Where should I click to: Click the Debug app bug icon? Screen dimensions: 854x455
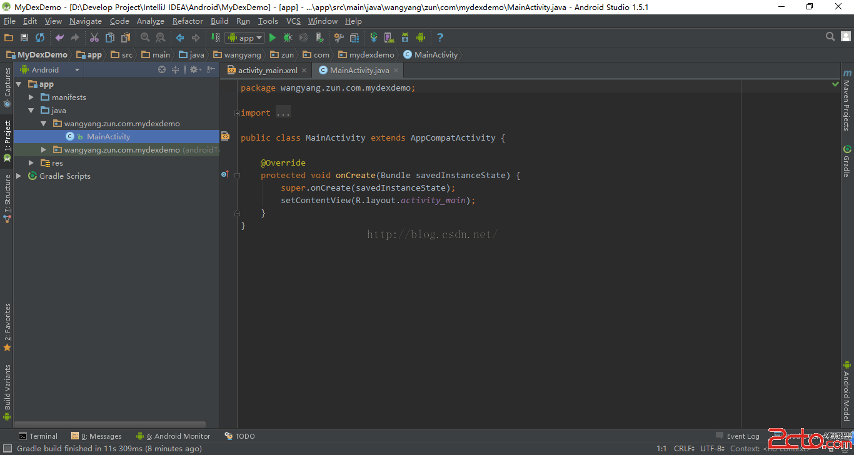pyautogui.click(x=288, y=37)
